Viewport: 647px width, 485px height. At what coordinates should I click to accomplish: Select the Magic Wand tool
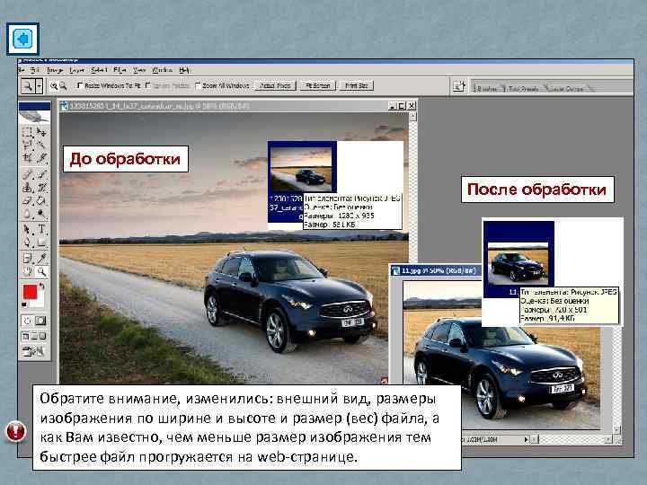(41, 145)
